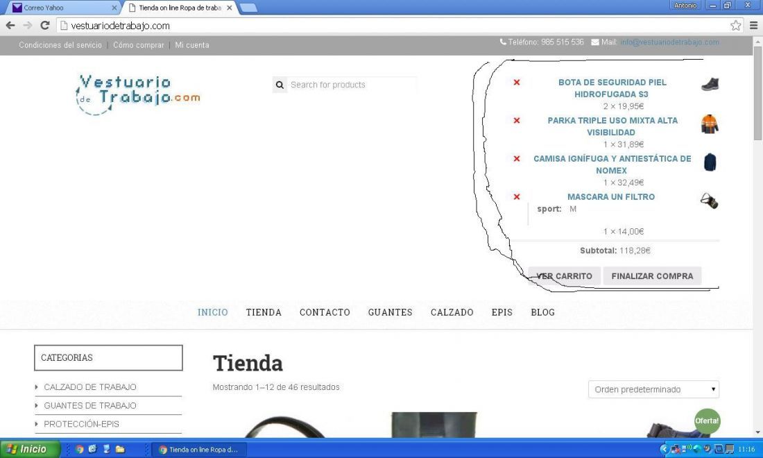
Task: Click the Finalizar Compra button
Action: (652, 276)
